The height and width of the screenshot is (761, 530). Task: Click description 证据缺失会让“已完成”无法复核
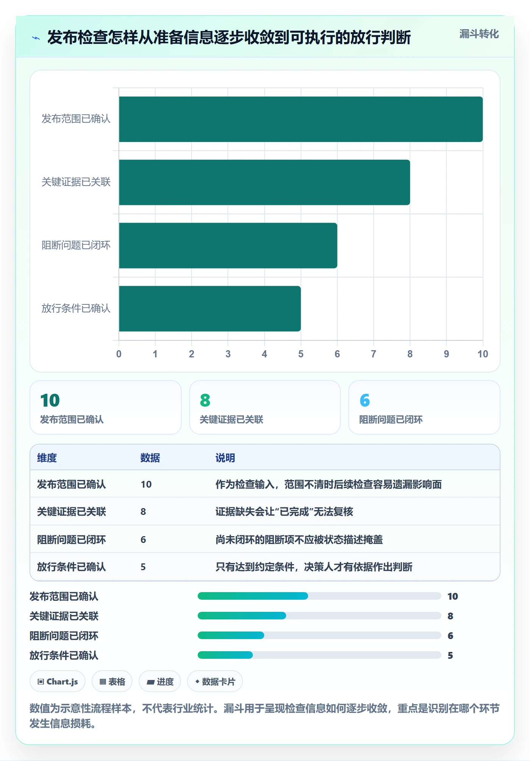(x=284, y=511)
